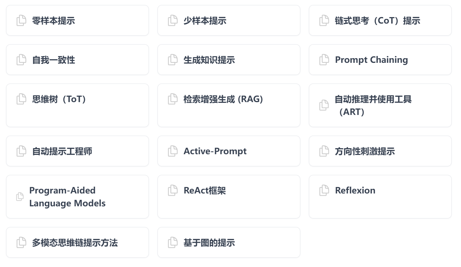
Task: Click the document icon beside 少样本提示
Action: 173,20
